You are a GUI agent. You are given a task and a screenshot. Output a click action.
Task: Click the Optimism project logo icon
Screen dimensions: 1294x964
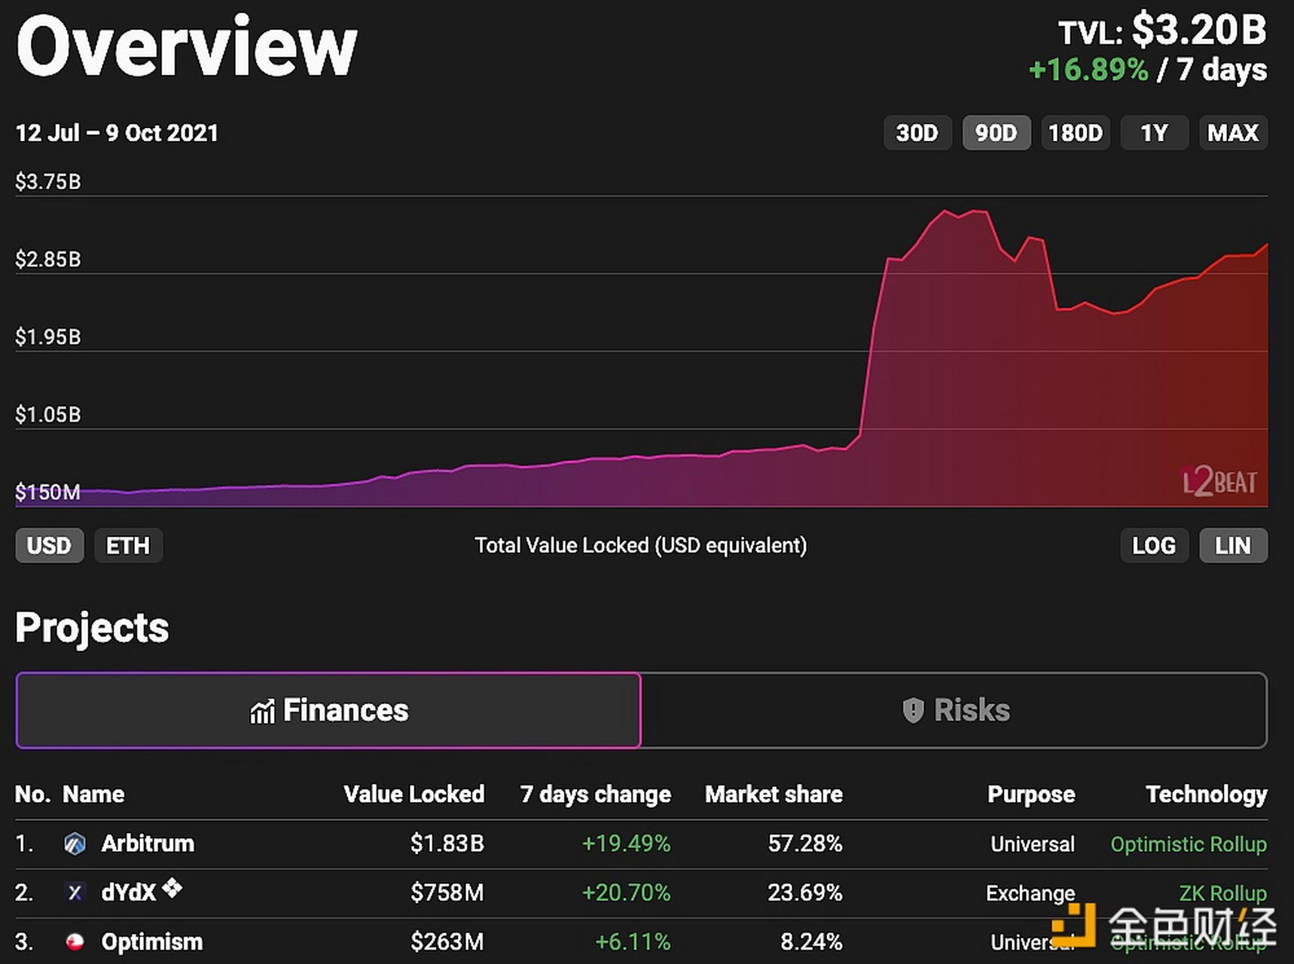coord(75,941)
